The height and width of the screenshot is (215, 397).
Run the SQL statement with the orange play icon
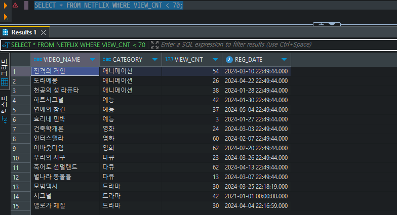(5, 5)
